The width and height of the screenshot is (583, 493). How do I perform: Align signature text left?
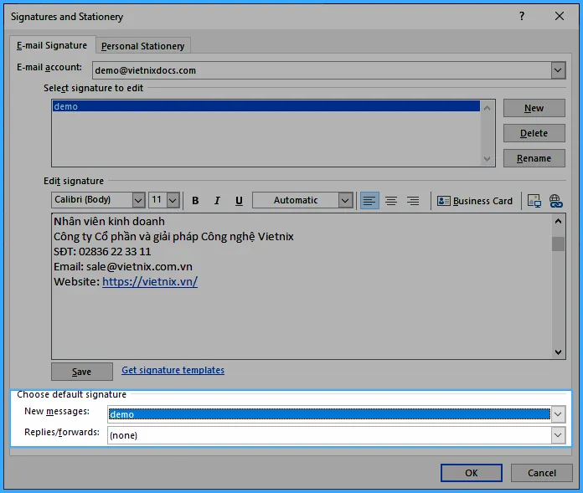point(369,201)
